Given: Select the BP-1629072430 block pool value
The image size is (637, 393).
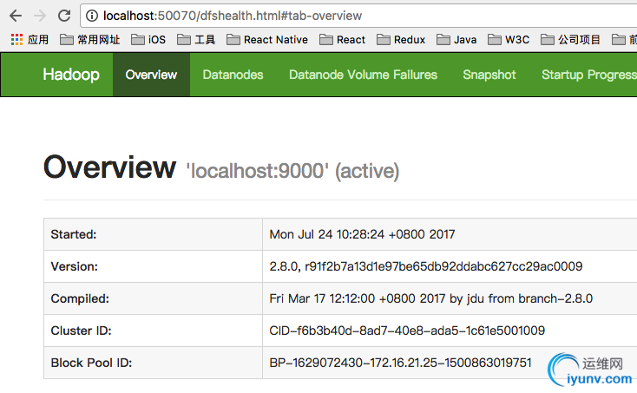Looking at the screenshot, I should (400, 363).
